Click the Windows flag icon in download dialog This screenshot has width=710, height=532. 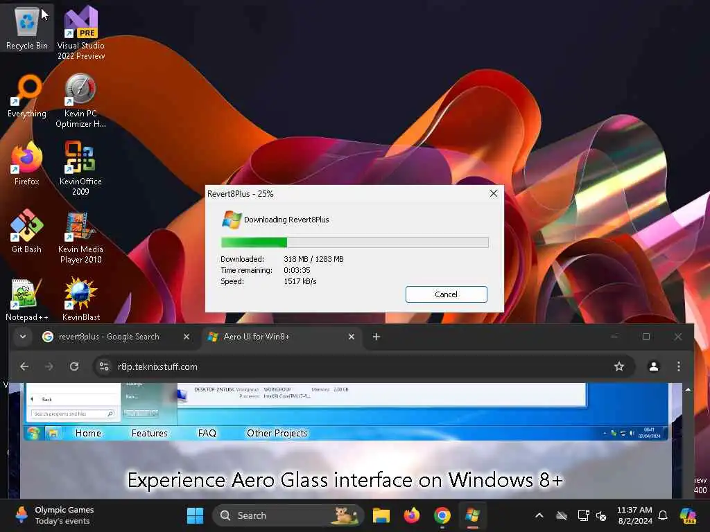232,220
